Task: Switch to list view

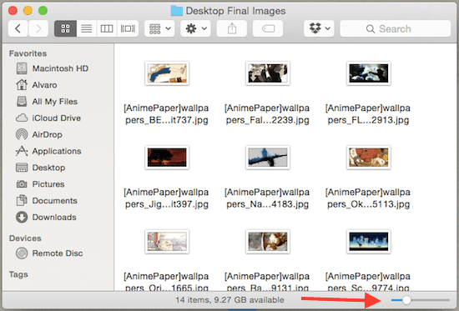Action: (x=86, y=28)
